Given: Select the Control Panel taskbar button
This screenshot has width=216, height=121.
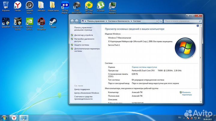Looking at the screenshot, I should (x=24, y=118).
